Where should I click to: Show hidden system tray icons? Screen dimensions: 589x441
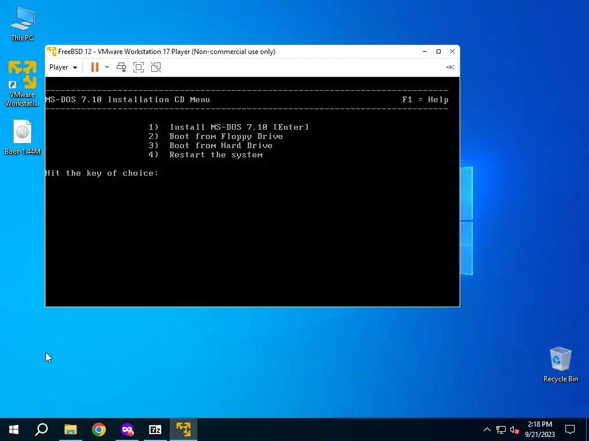(x=487, y=430)
